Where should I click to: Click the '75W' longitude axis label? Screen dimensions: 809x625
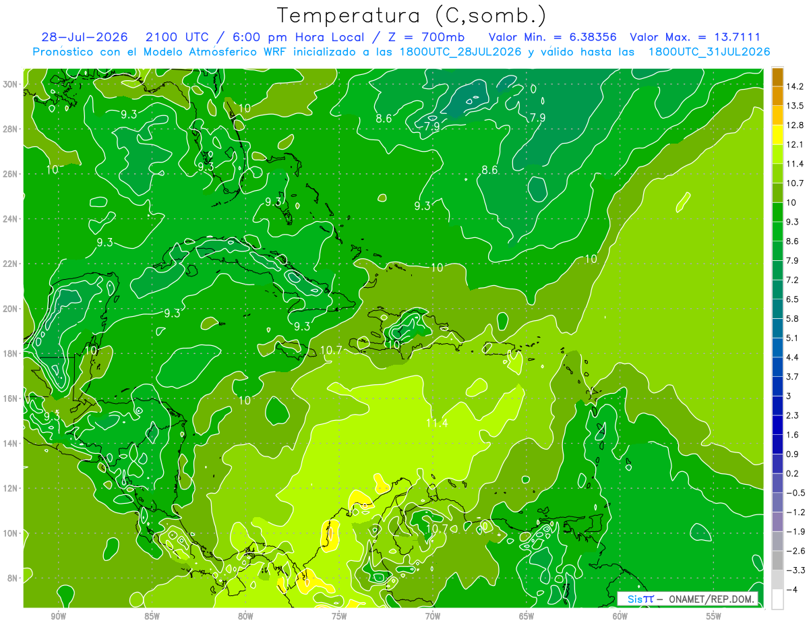[x=339, y=616]
